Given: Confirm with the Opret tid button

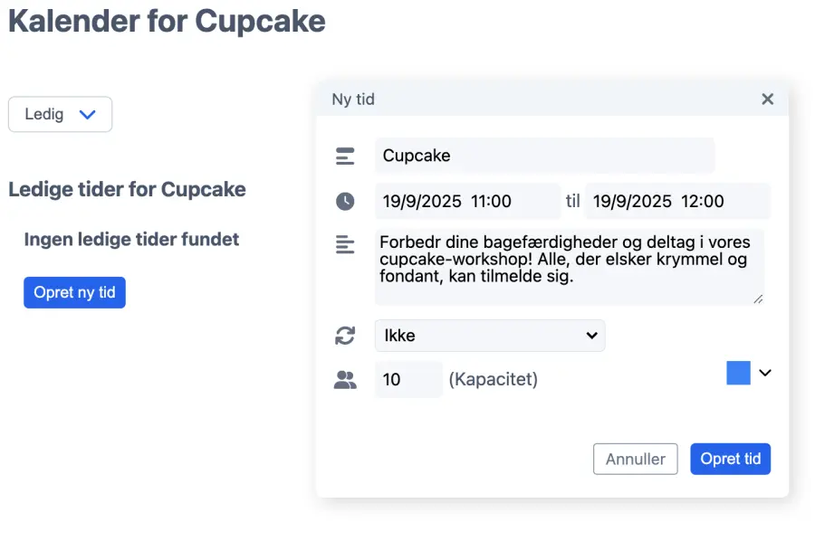Looking at the screenshot, I should coord(730,459).
